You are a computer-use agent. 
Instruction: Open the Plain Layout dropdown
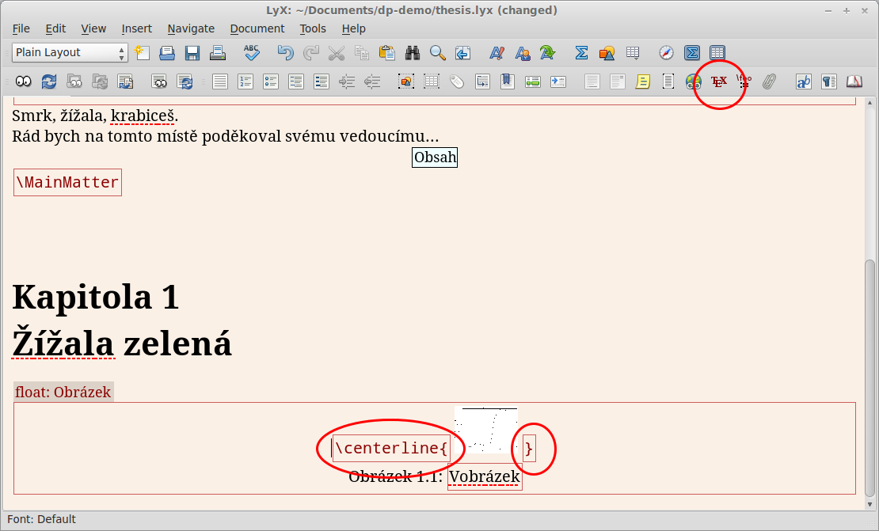(70, 53)
